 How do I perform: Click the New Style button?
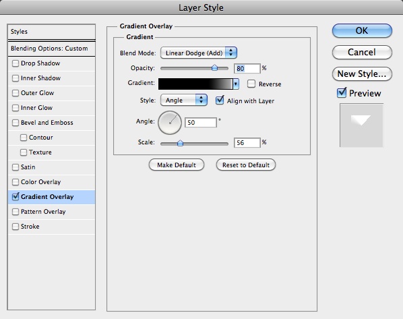tap(362, 74)
